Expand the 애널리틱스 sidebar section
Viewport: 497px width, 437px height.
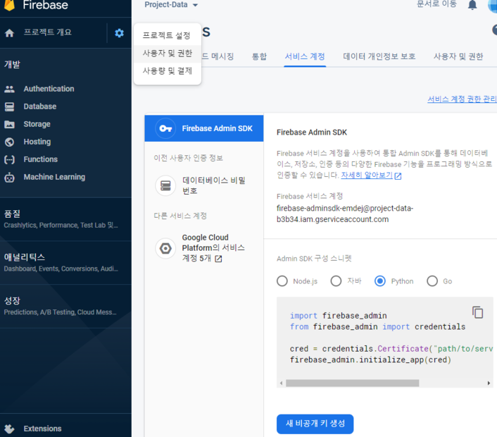(x=65, y=262)
